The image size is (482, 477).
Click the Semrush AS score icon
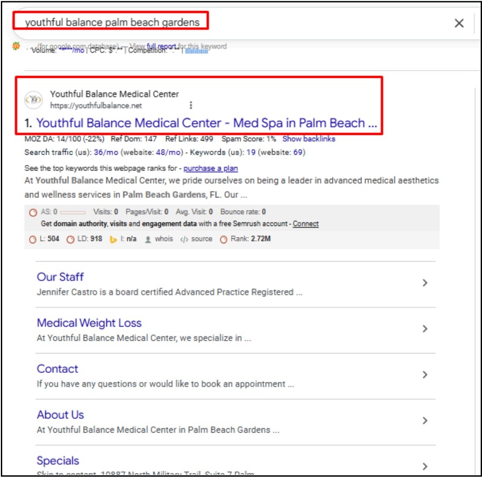[33, 212]
